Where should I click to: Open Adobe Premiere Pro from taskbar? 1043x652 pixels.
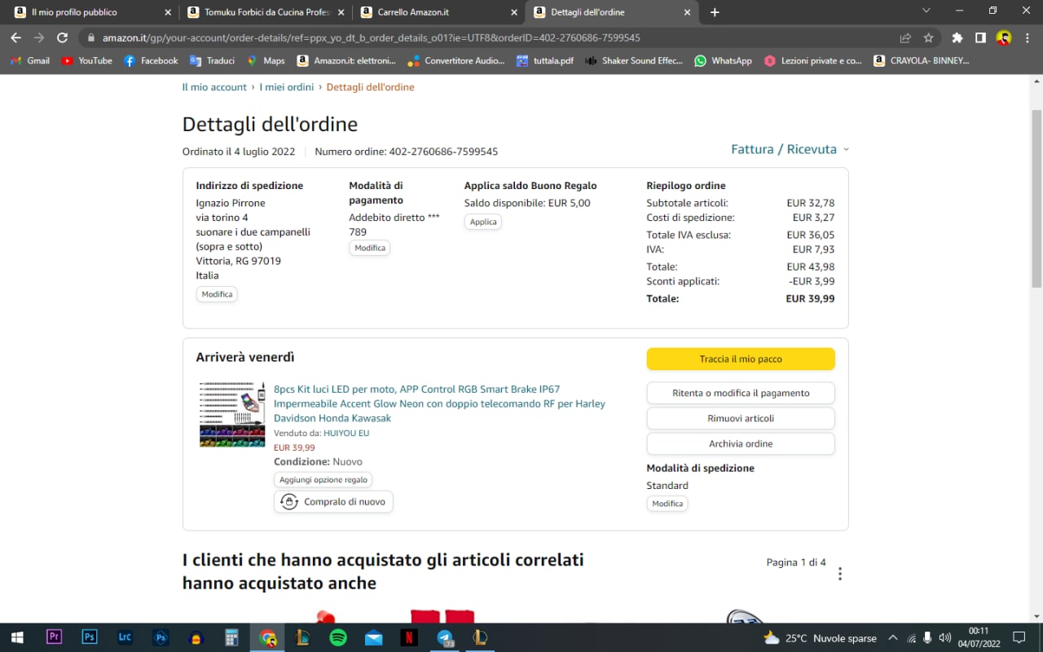point(55,637)
